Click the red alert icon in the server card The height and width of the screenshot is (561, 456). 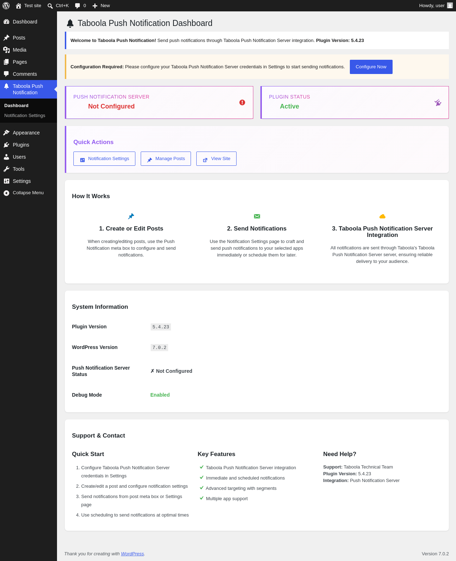coord(242,102)
